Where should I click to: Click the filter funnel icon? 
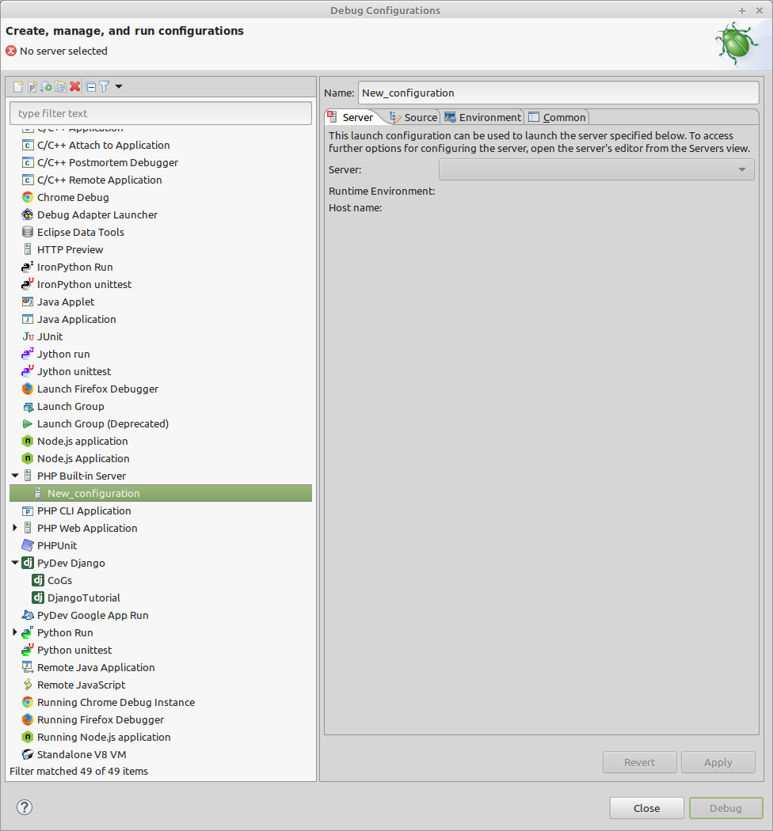(x=105, y=86)
